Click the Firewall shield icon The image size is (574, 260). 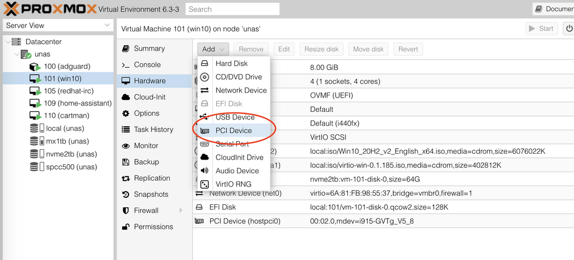126,211
